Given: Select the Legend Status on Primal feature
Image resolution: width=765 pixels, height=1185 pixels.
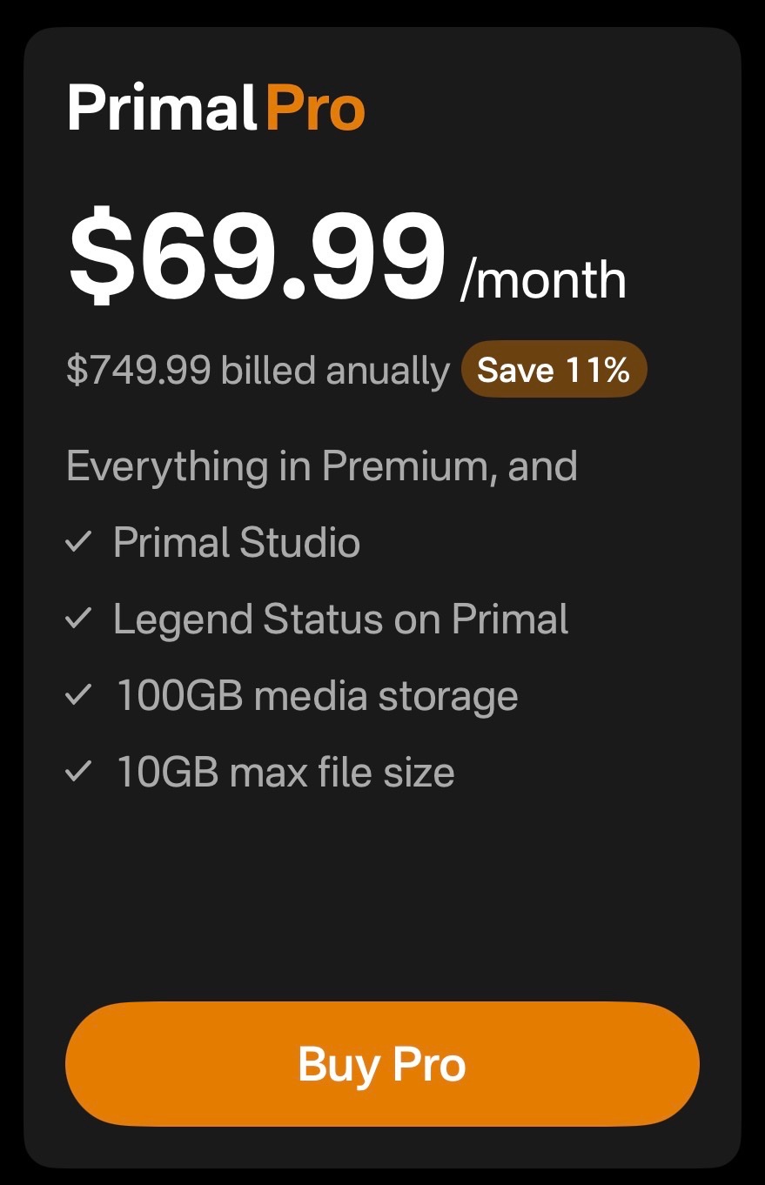Looking at the screenshot, I should (x=340, y=619).
